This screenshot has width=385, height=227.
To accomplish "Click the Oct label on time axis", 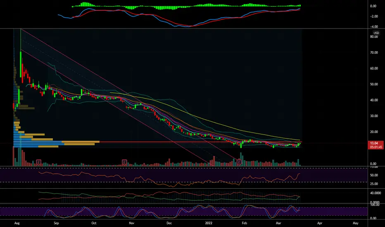I will pyautogui.click(x=94, y=223).
